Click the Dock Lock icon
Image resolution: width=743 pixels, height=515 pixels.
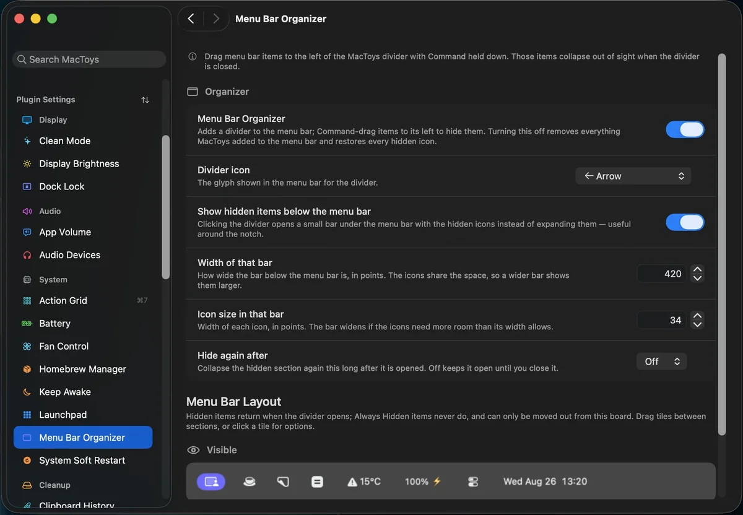(x=27, y=187)
